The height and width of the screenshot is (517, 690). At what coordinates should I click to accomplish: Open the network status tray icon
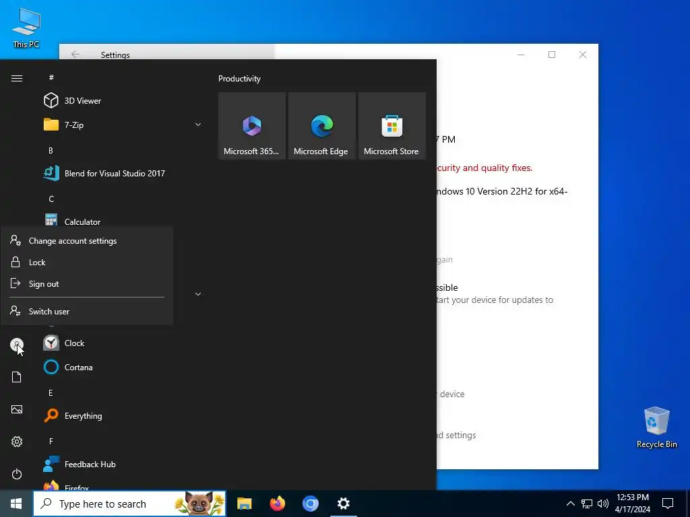point(587,504)
